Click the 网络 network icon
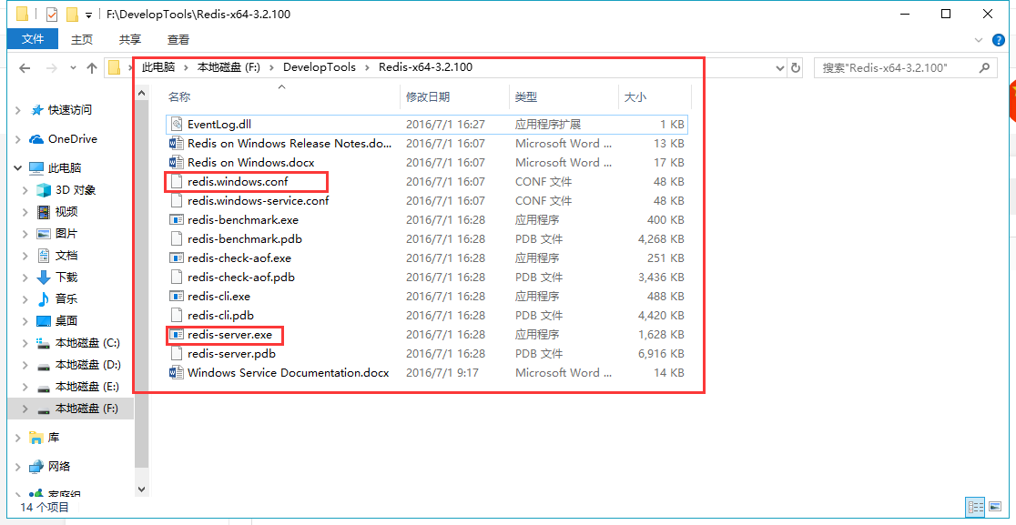Image resolution: width=1016 pixels, height=525 pixels. click(36, 466)
